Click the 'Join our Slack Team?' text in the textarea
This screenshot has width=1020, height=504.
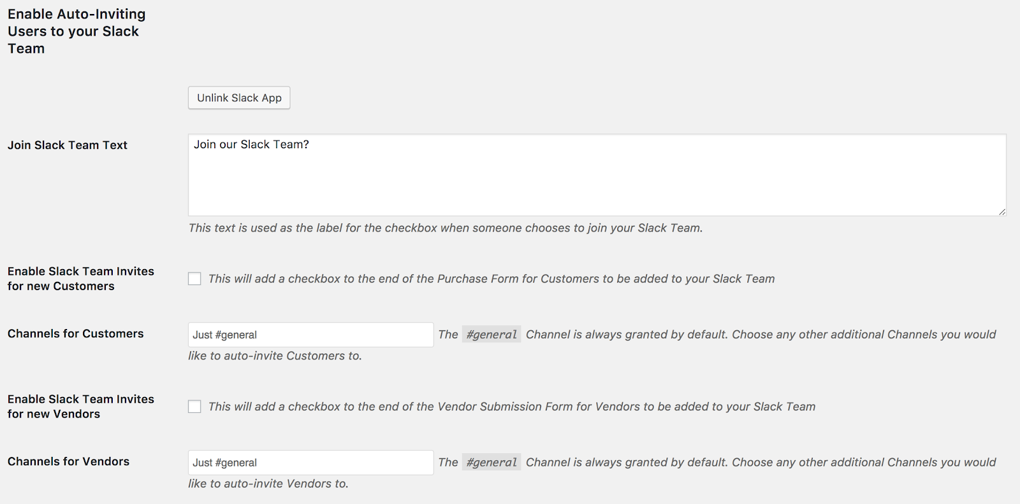coord(251,144)
